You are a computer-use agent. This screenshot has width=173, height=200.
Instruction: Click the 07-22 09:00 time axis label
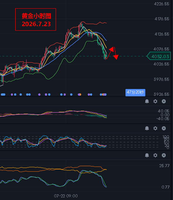66,196
